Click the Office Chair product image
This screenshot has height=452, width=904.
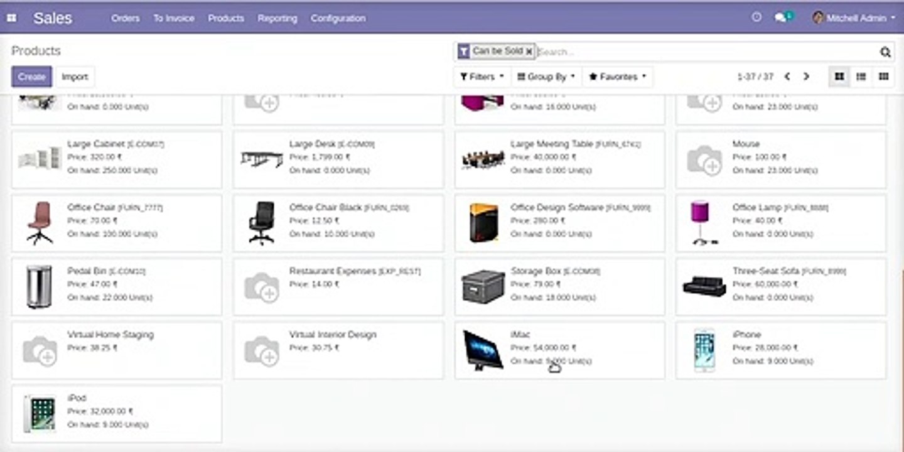40,223
